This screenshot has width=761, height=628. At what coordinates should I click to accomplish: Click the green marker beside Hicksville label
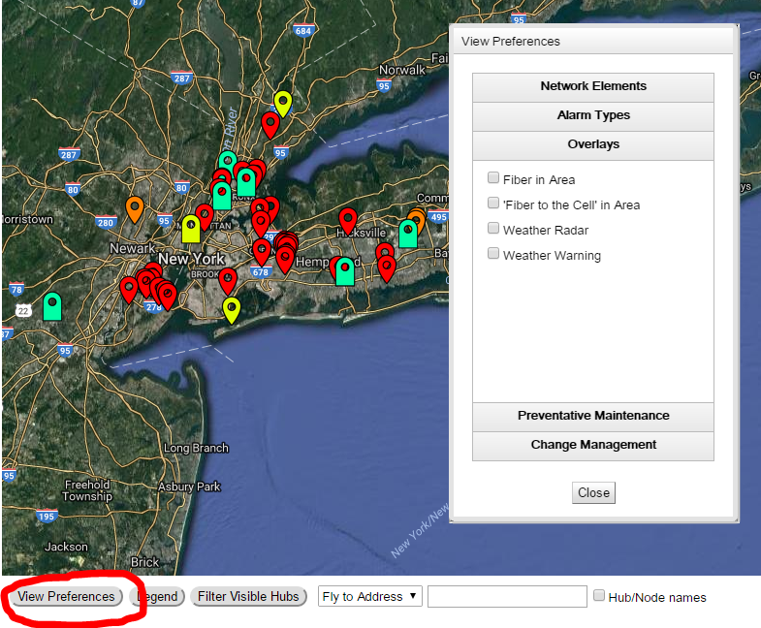[x=408, y=233]
